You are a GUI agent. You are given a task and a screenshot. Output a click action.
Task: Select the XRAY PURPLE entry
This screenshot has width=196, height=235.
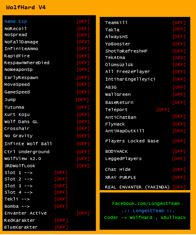[120, 177]
